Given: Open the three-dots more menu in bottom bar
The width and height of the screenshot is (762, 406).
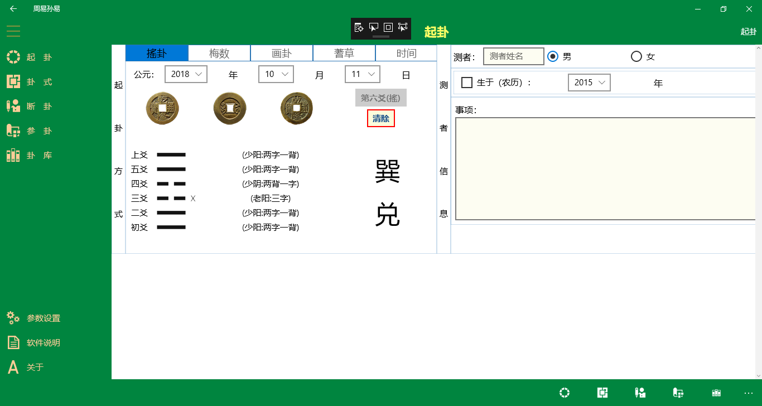Looking at the screenshot, I should (x=749, y=393).
